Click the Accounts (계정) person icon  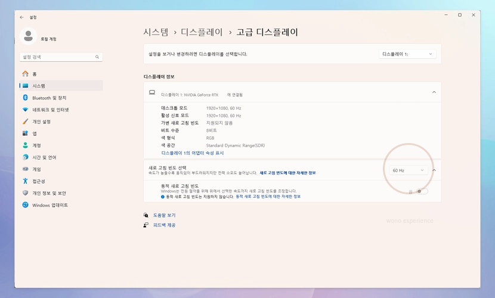25,145
